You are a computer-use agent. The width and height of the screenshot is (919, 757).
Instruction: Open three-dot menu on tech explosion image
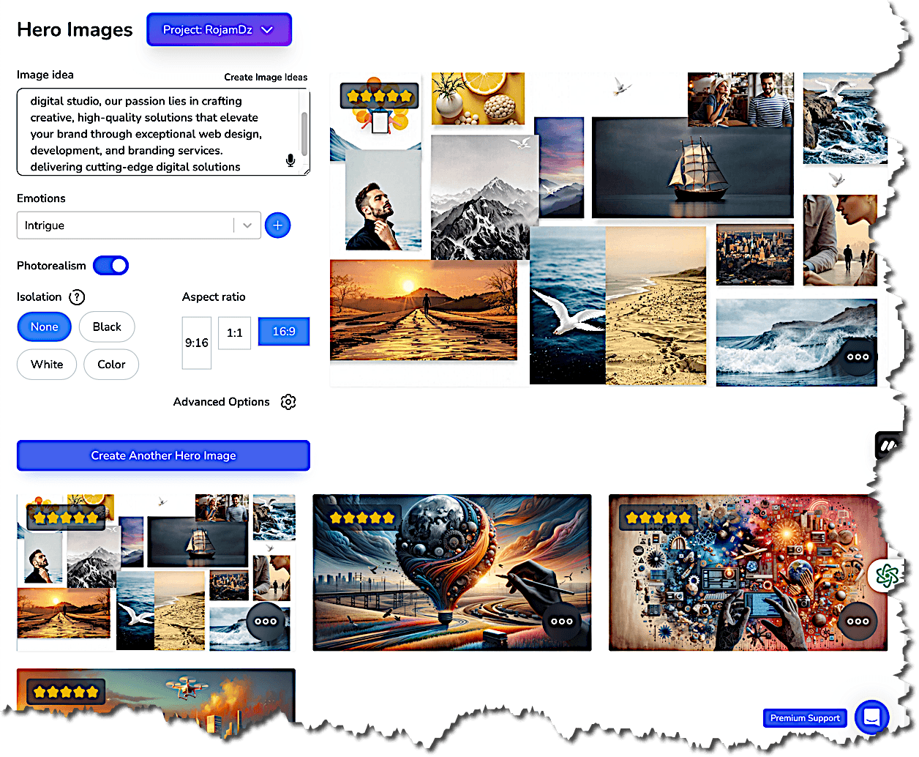coord(858,622)
